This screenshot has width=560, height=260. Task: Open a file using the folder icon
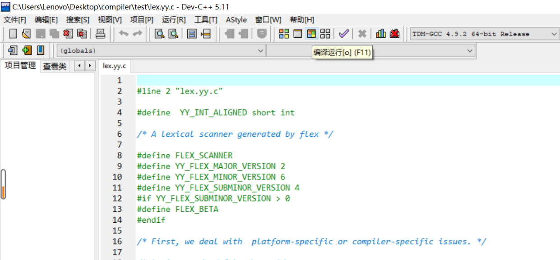click(x=26, y=33)
